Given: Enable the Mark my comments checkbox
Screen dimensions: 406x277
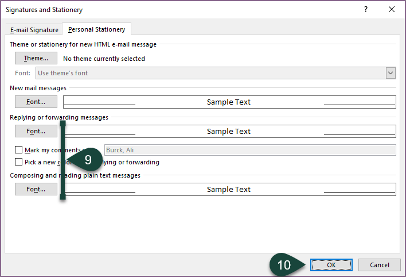Looking at the screenshot, I should (x=19, y=150).
